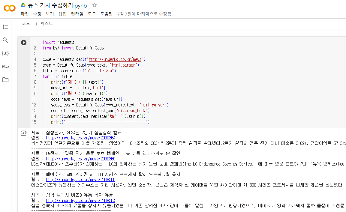The height and width of the screenshot is (212, 346).
Task: Add a new text cell with + 텍스트
Action: click(x=44, y=24)
